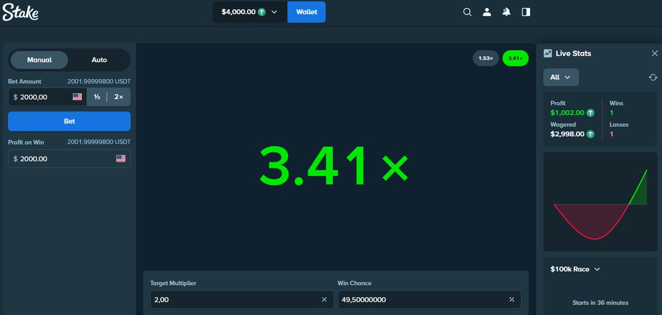Open the notifications bell icon

click(x=506, y=12)
